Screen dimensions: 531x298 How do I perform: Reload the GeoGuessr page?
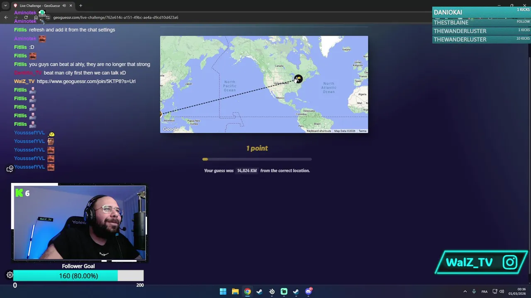click(26, 17)
